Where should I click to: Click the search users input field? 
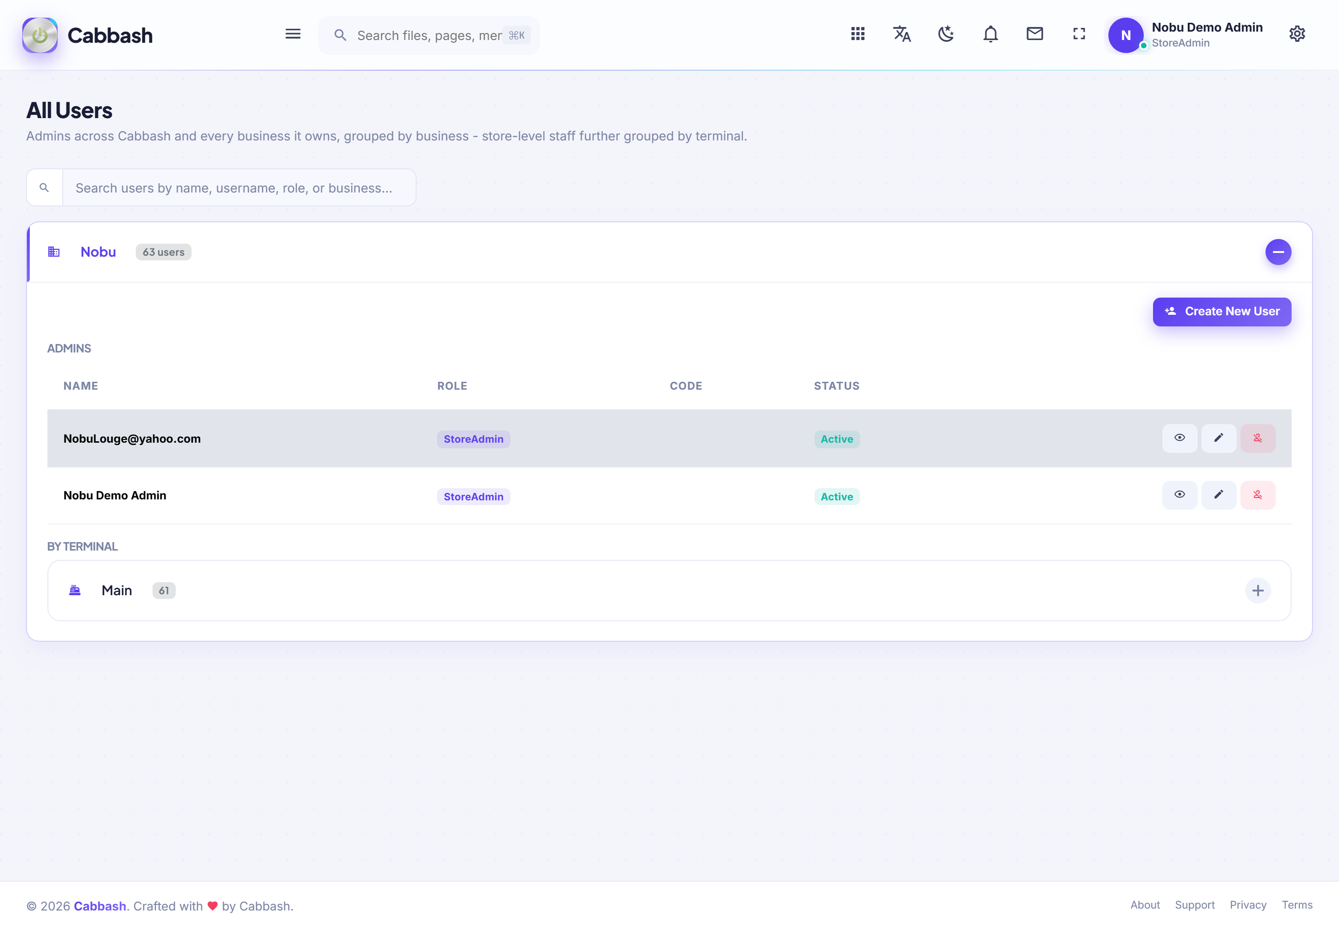click(239, 188)
